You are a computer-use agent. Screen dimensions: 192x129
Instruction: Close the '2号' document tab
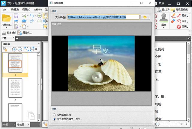point(13,38)
